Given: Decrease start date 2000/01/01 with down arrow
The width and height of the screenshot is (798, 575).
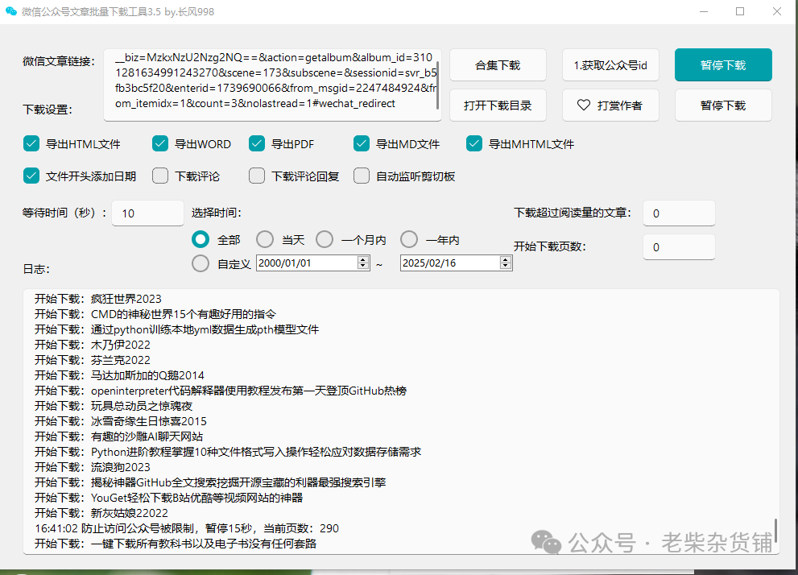Looking at the screenshot, I should 363,266.
